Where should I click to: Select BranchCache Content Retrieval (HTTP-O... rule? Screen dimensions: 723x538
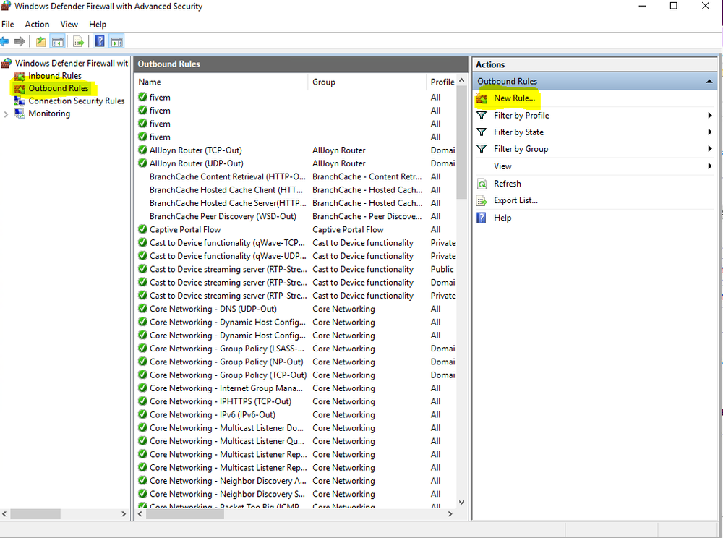(227, 176)
